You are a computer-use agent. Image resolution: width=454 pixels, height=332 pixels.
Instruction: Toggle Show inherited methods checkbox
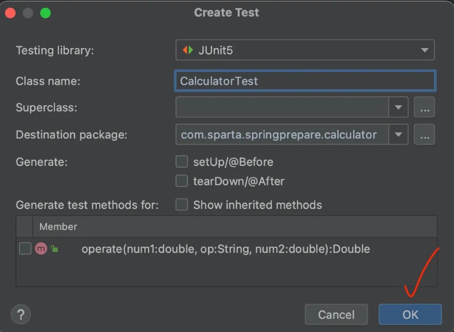pyautogui.click(x=182, y=204)
